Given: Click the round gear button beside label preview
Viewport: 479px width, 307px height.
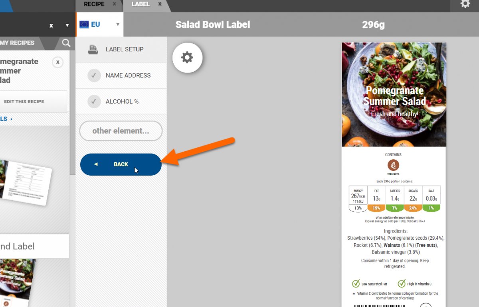Looking at the screenshot, I should (187, 58).
